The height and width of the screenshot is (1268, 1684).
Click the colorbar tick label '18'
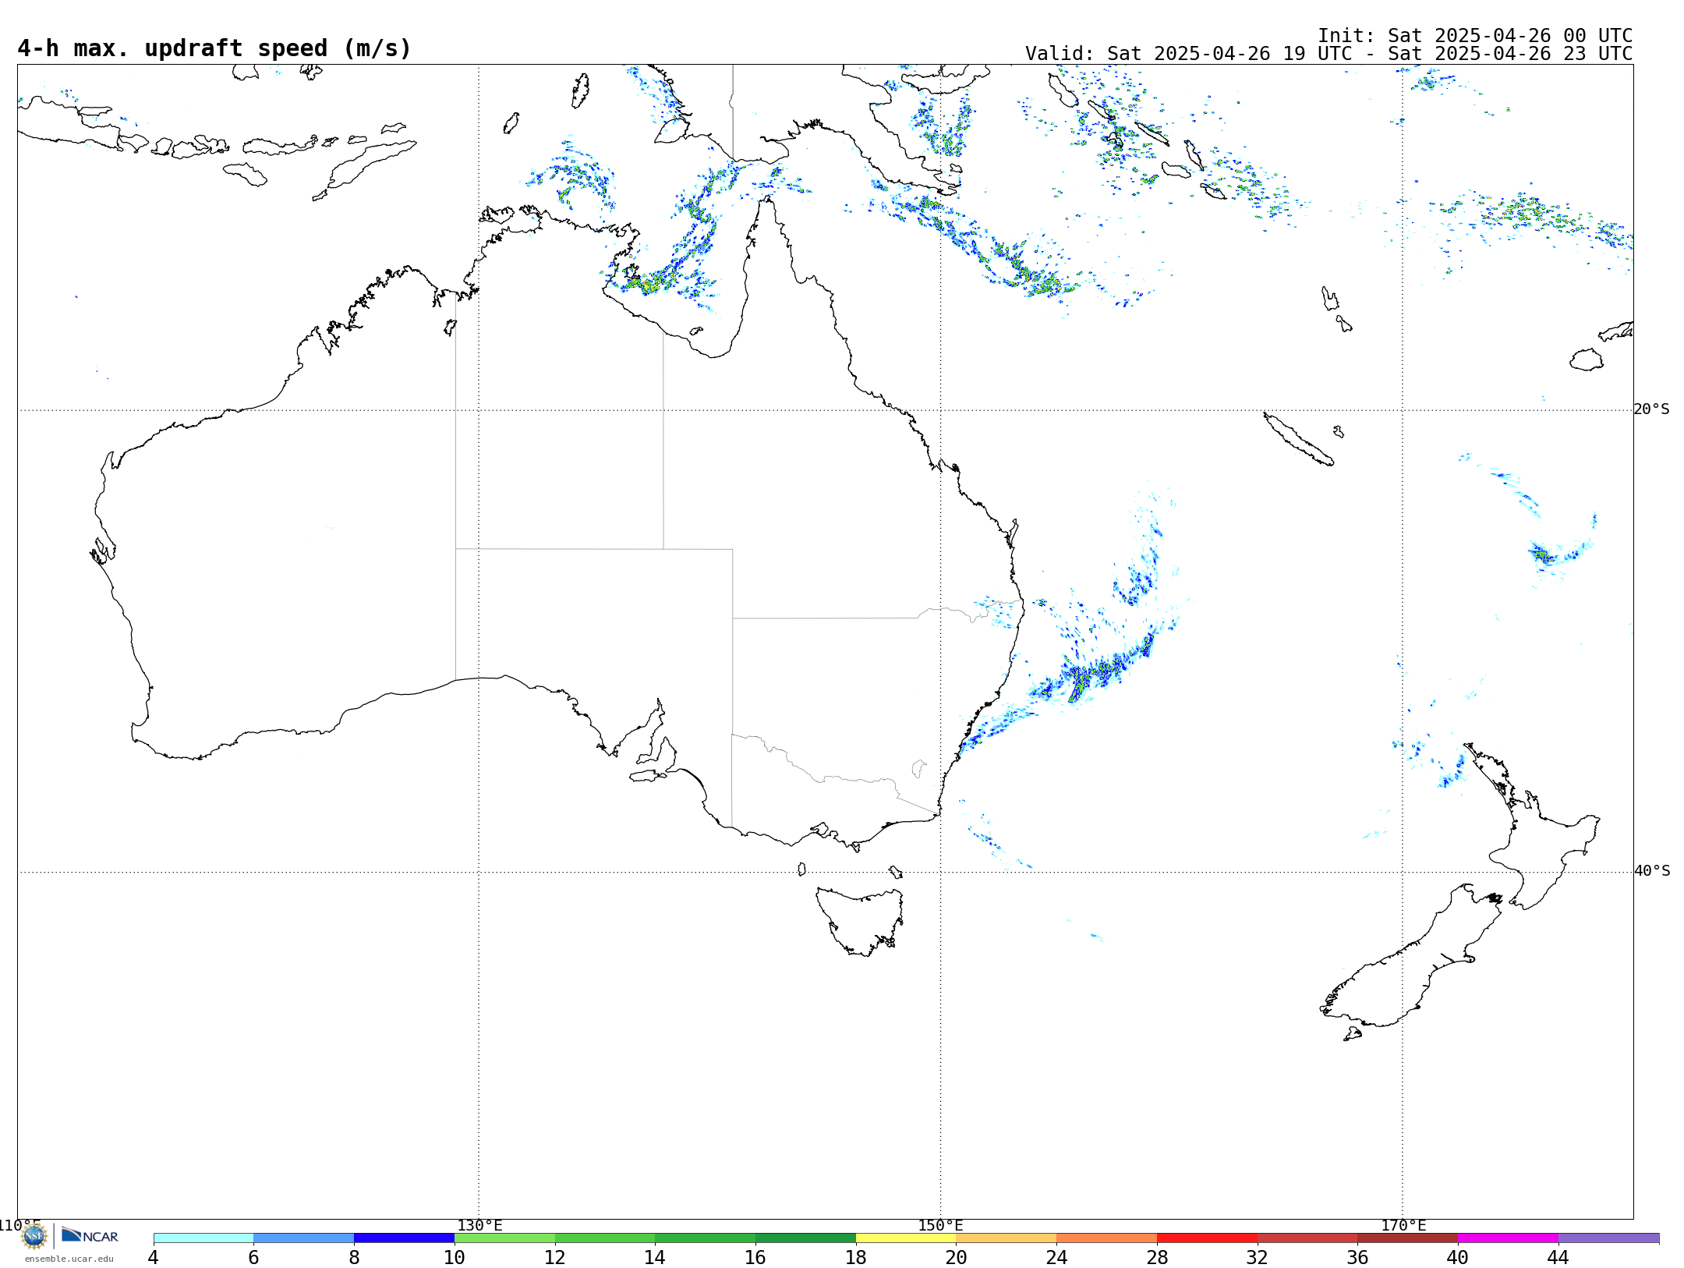856,1258
